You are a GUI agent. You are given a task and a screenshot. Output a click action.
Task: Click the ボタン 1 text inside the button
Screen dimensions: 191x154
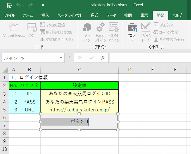(x=80, y=121)
